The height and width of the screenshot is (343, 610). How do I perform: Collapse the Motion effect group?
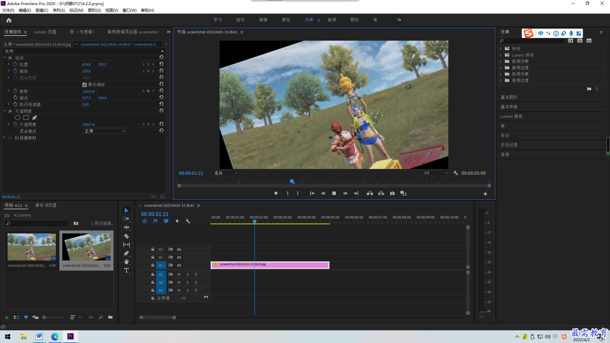(x=5, y=58)
